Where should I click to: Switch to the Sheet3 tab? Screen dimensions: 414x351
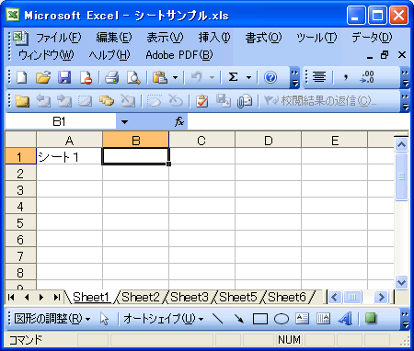click(190, 297)
